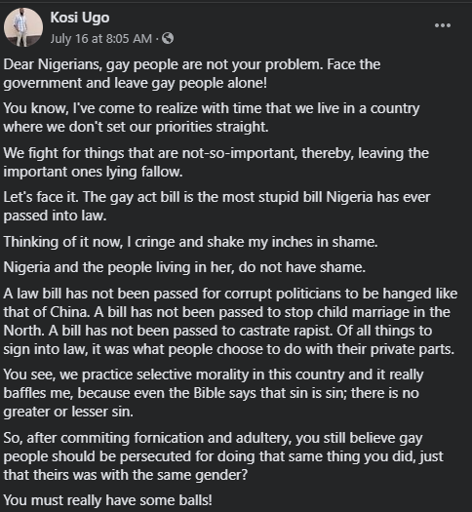This screenshot has width=472, height=512.
Task: Click the paragraph starting 'We fight for things'
Action: [x=216, y=162]
